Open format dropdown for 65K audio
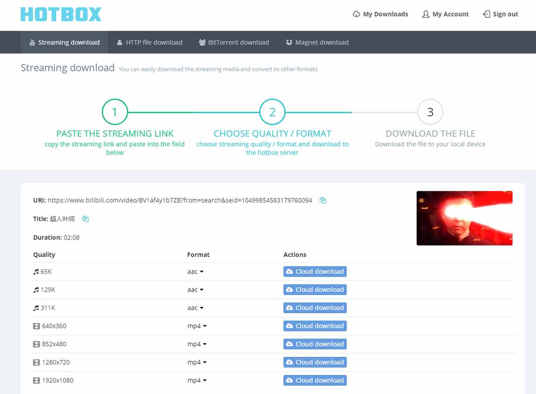Viewport: 536px width, 394px height. click(196, 272)
